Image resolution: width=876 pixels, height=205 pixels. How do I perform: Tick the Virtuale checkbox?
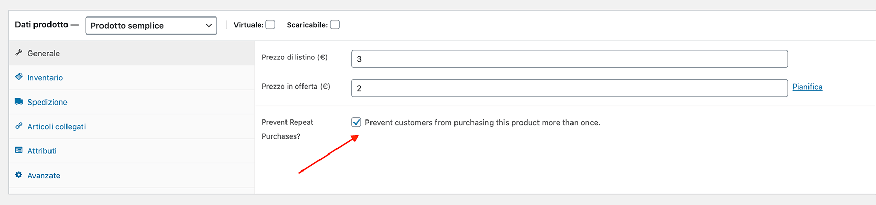click(x=271, y=25)
